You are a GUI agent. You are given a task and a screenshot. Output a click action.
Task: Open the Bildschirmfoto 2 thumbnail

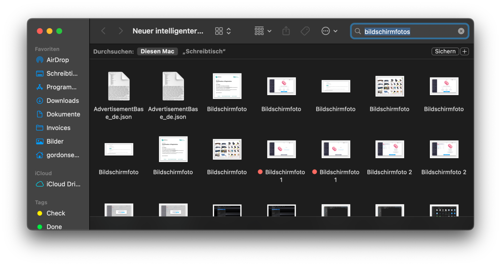click(x=389, y=149)
